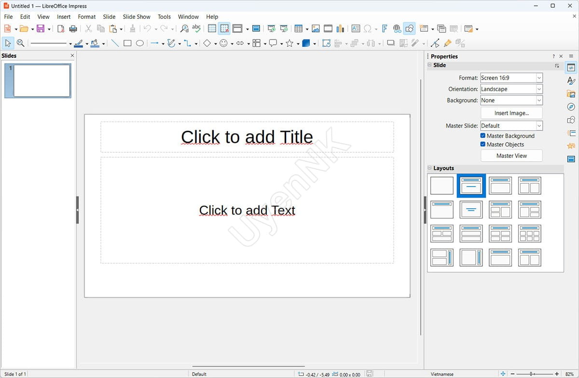The height and width of the screenshot is (378, 579).
Task: Open the File menu
Action: tap(8, 16)
